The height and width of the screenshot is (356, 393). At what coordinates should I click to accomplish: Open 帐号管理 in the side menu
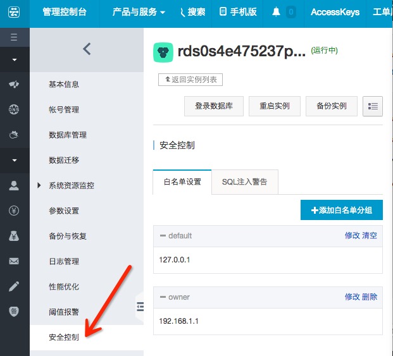[x=64, y=109]
